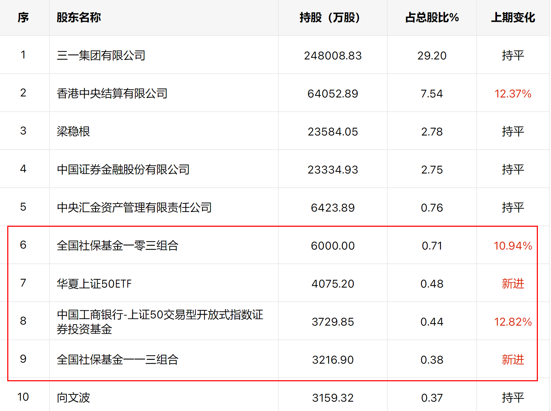Select shareholder 三一集团有限公司
This screenshot has width=551, height=411.
101,55
